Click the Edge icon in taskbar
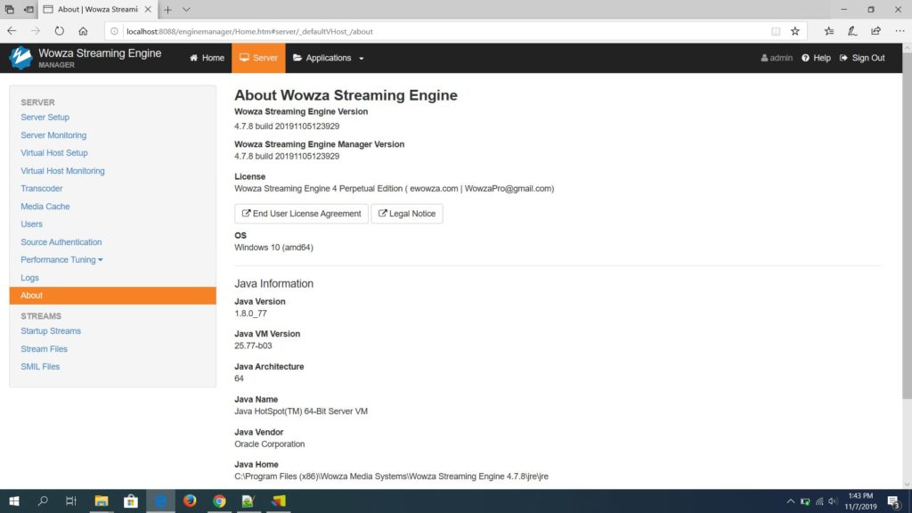912x513 pixels. coord(160,501)
